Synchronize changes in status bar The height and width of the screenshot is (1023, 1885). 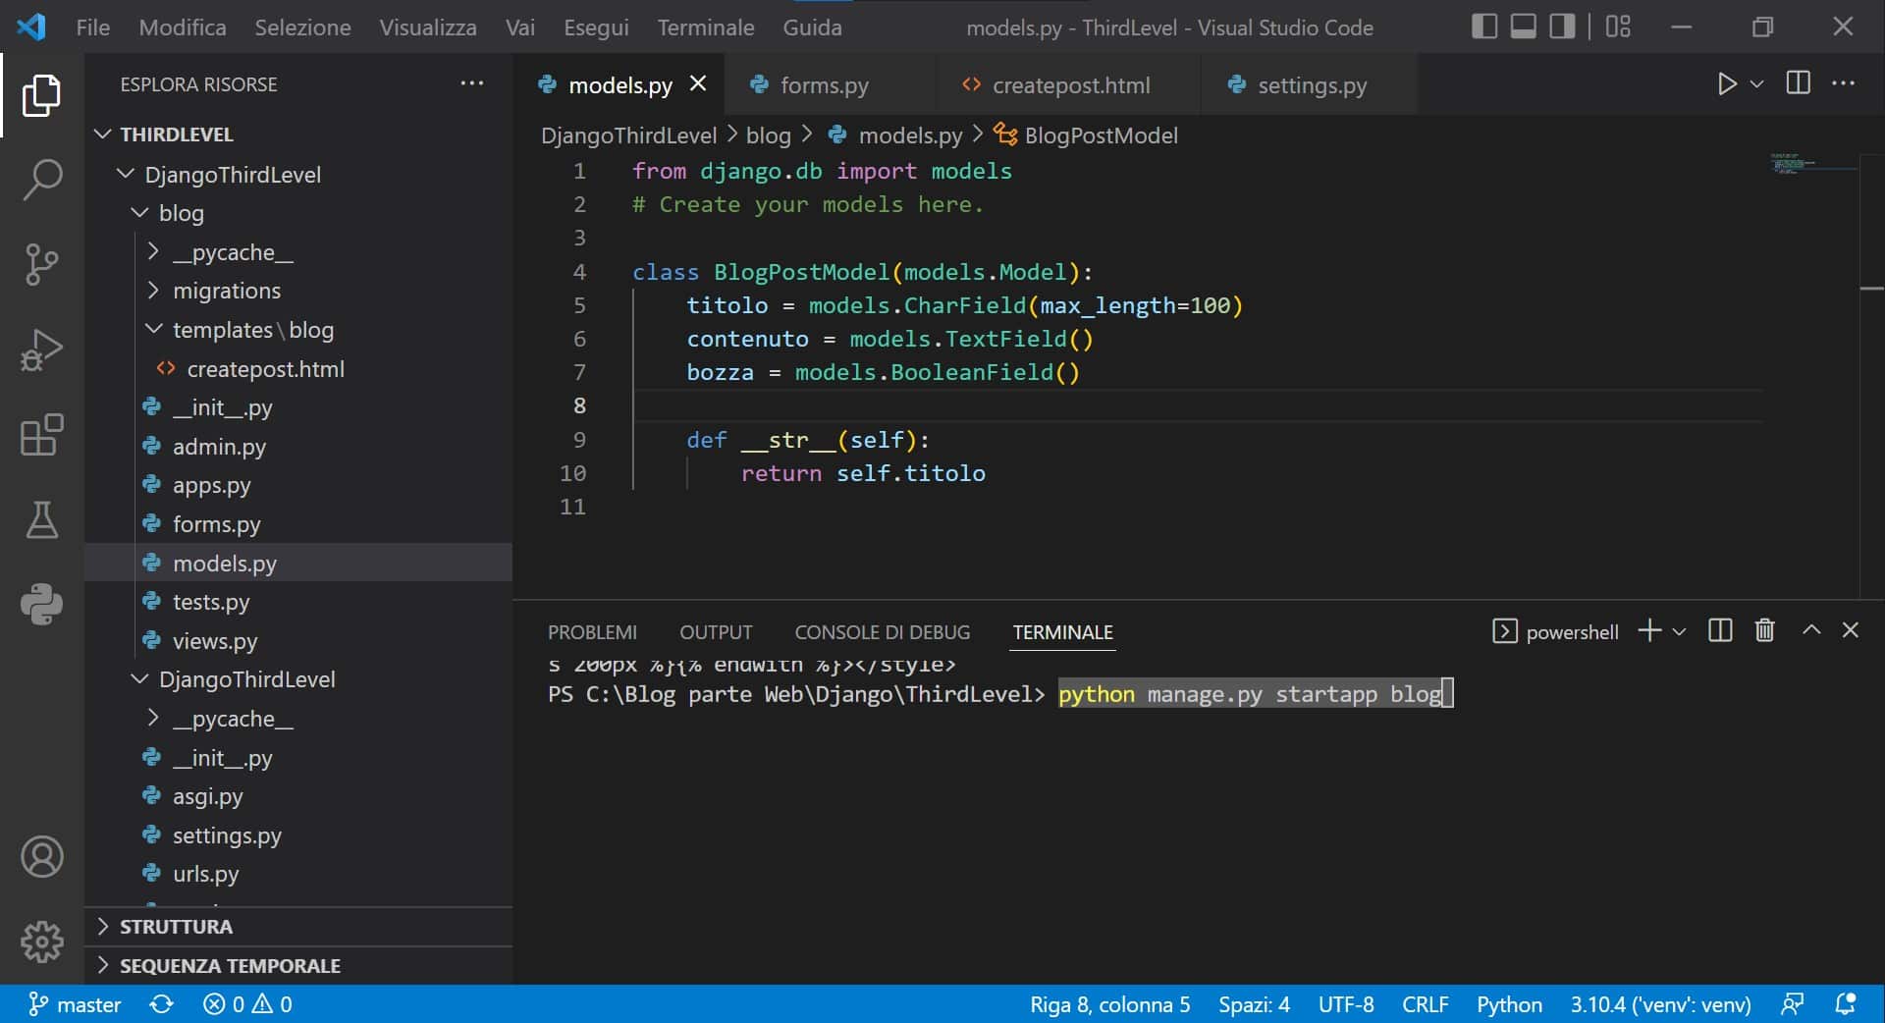pos(162,1004)
